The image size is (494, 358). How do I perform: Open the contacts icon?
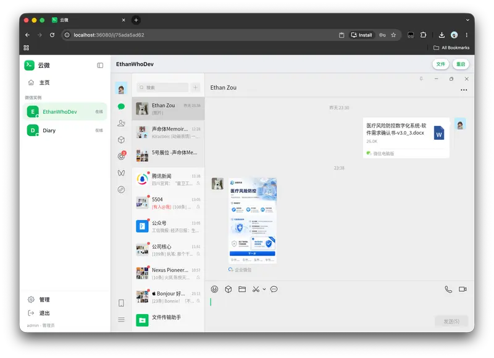[x=121, y=123]
